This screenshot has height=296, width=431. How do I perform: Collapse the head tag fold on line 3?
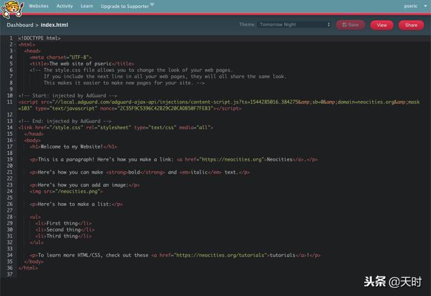[x=15, y=51]
